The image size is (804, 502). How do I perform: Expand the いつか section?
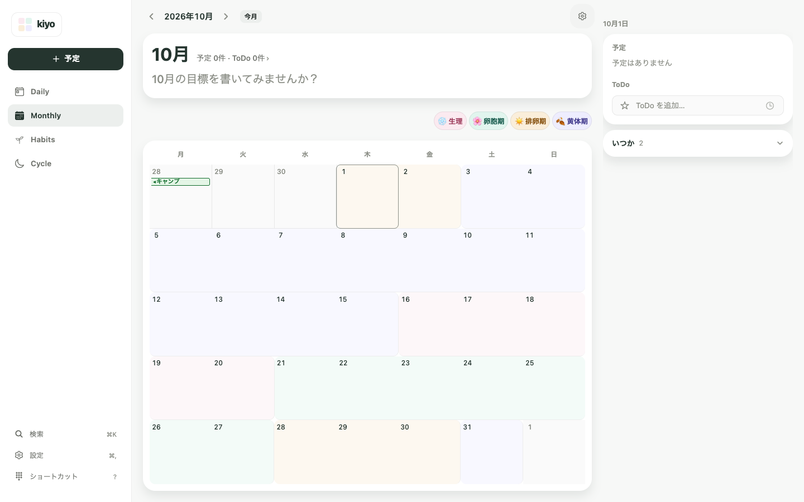698,143
